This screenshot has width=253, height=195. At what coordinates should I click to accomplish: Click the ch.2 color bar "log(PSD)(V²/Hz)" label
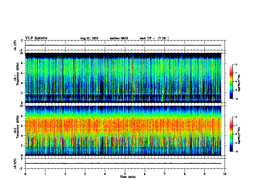coord(239,135)
